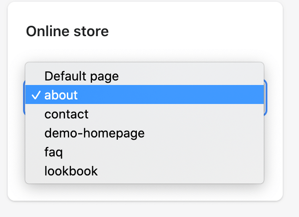
Task: Click the blue-outlined select box's right edge
Action: tap(266, 97)
